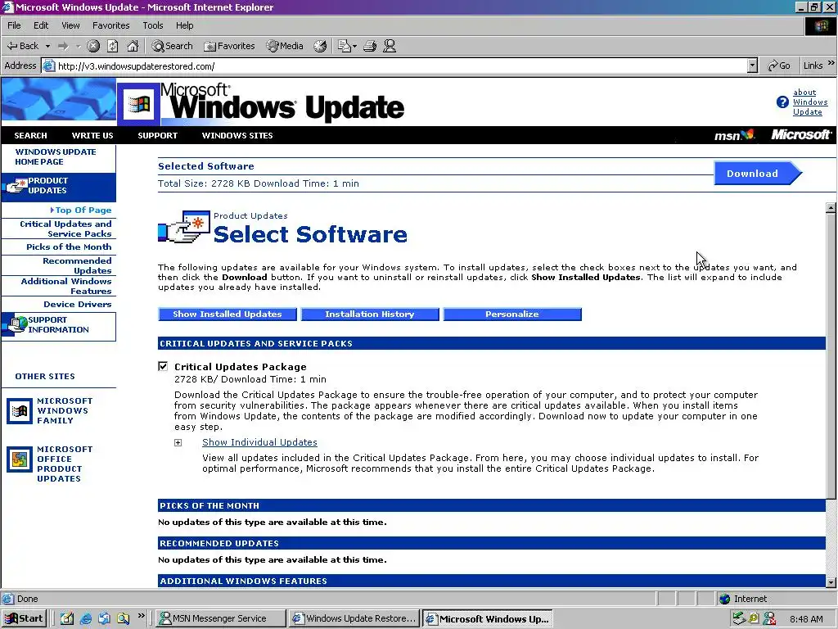The height and width of the screenshot is (629, 838).
Task: Open the View menu
Action: (70, 25)
